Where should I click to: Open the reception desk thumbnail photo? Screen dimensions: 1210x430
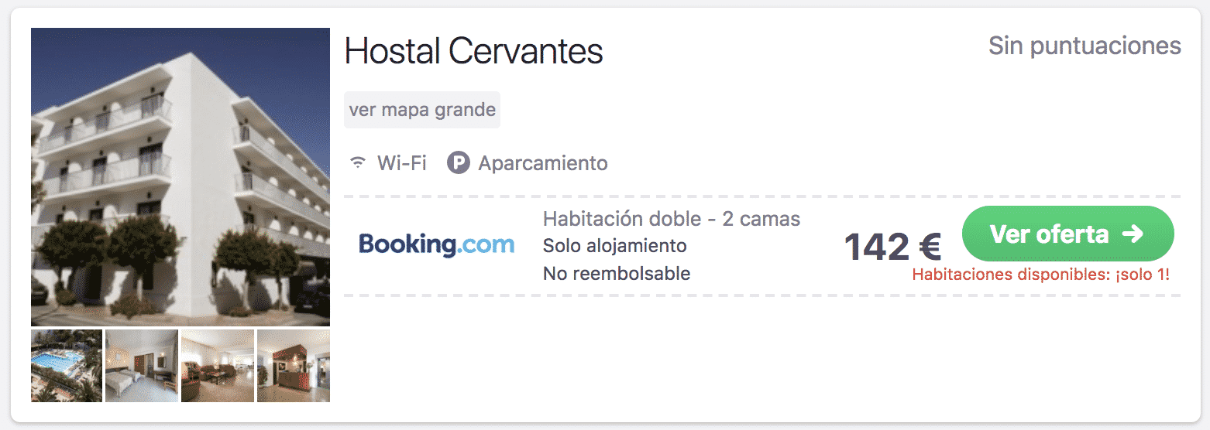click(x=294, y=366)
